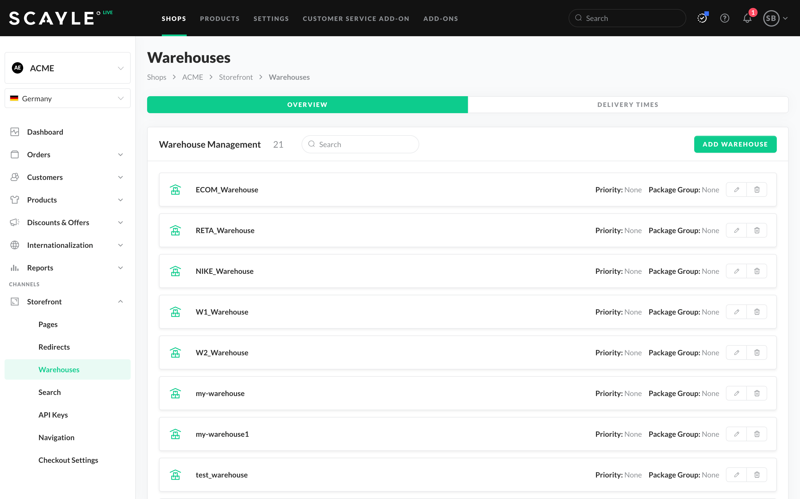Open the notifications bell
Screen dimensions: 800x499
click(747, 18)
